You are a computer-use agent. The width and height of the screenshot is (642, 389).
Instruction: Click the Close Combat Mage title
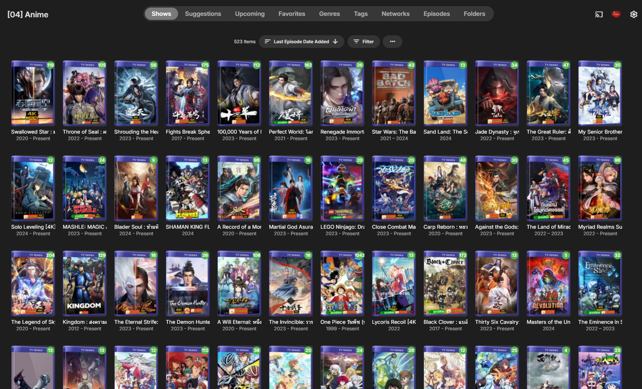[x=394, y=227]
